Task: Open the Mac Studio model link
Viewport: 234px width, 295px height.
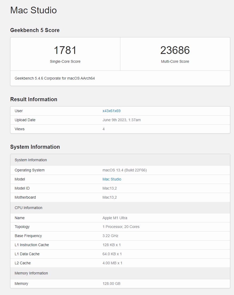Action: (x=112, y=179)
